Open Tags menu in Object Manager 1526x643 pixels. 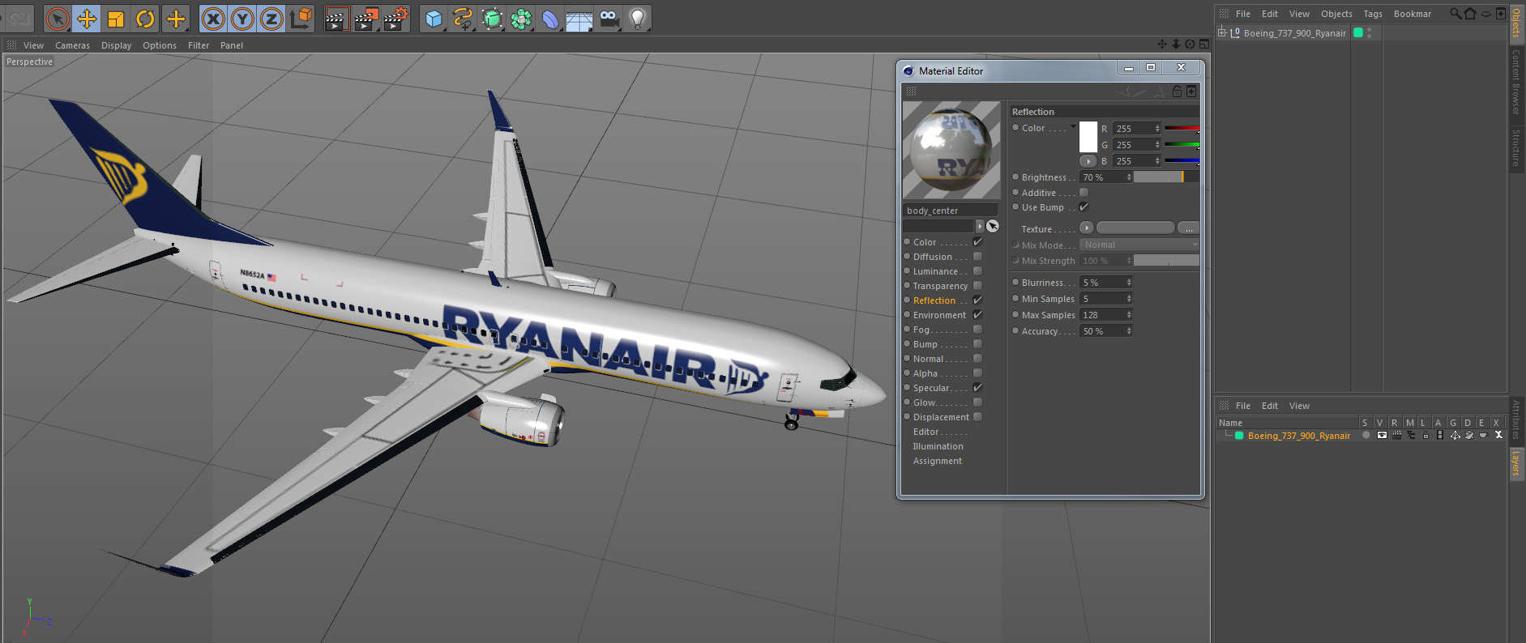pos(1373,14)
